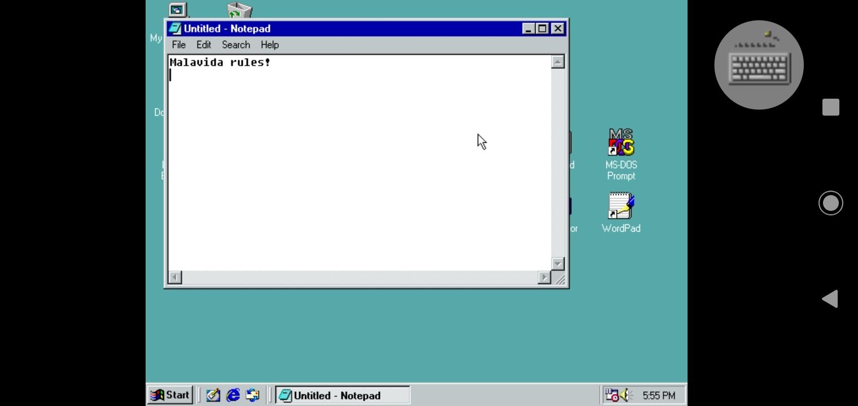
Task: Click the vertical scrollbar down arrow
Action: point(558,264)
